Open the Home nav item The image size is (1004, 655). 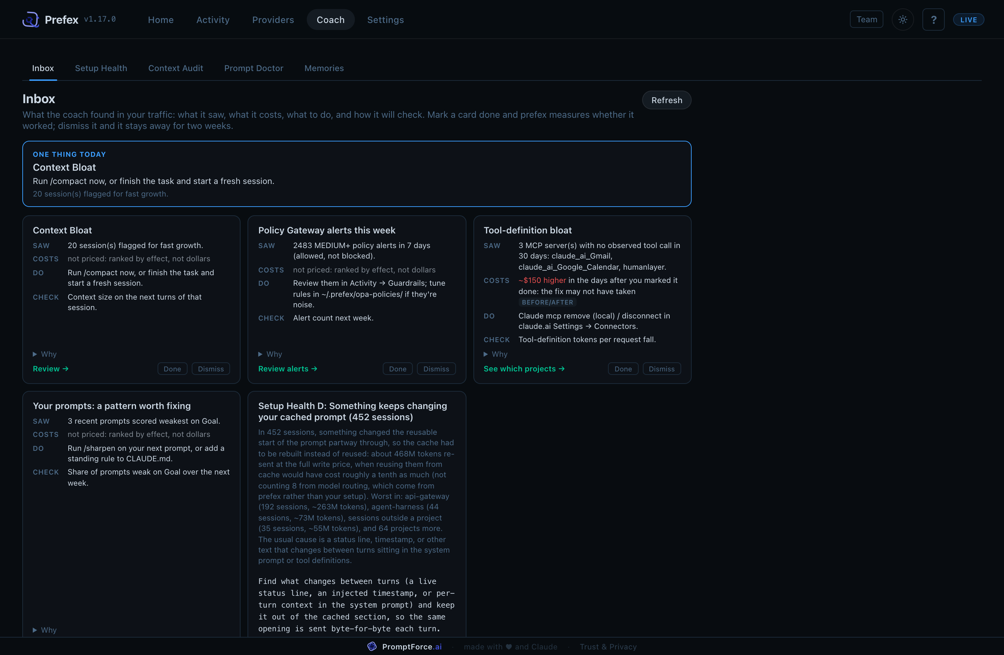[x=161, y=20]
